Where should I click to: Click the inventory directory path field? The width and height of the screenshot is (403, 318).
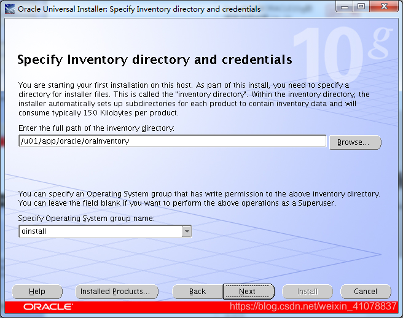(173, 141)
